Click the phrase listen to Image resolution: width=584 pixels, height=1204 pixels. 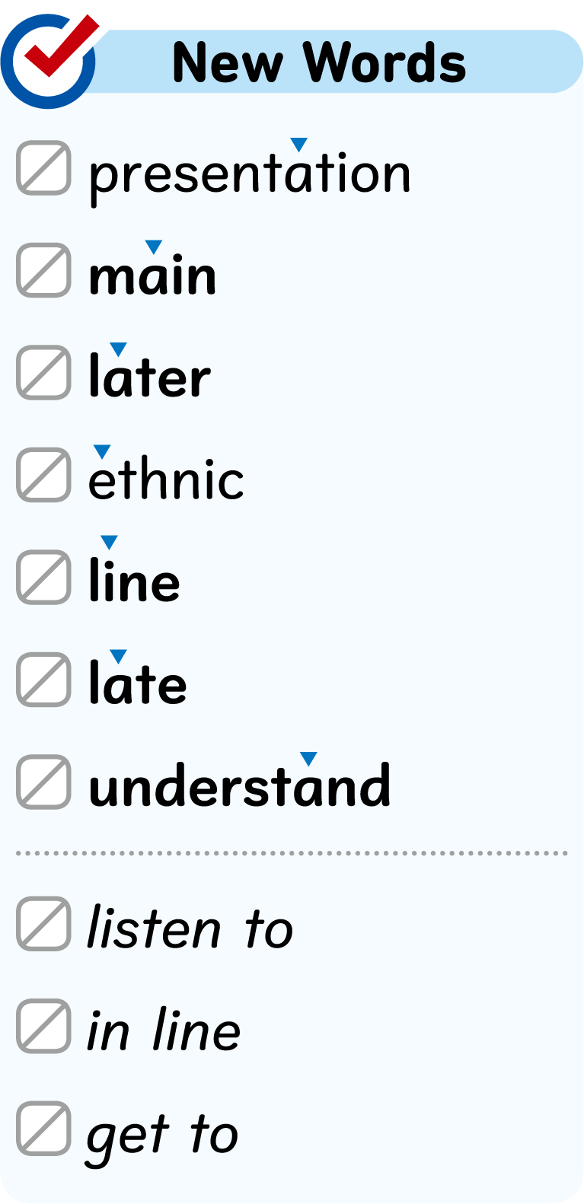coord(190,928)
